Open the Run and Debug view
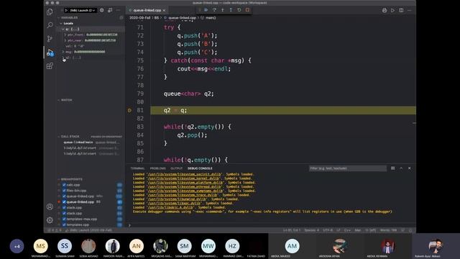The height and width of the screenshot is (259, 460). tap(50, 53)
